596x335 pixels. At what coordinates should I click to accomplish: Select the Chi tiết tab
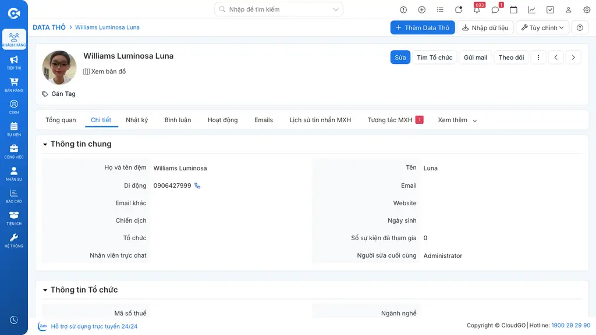pos(101,120)
